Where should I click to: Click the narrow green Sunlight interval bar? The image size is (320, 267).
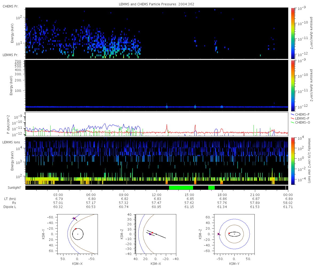[x=211, y=188]
